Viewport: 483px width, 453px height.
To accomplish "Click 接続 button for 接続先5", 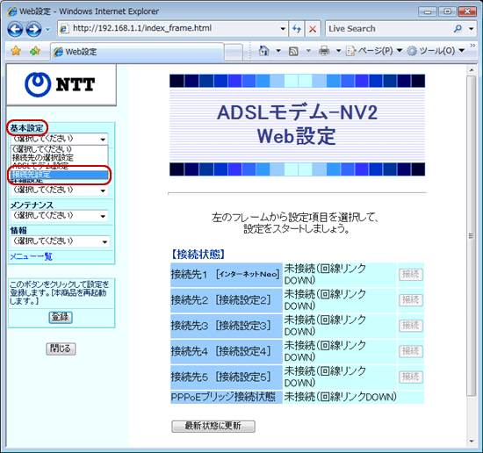I will 411,377.
